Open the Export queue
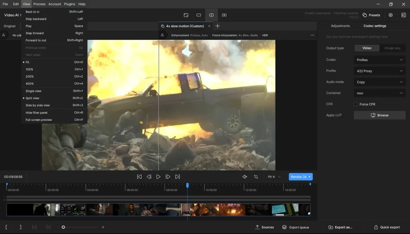 (x=295, y=227)
